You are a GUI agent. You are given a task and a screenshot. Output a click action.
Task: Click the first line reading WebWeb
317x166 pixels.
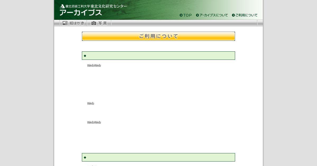(94, 66)
